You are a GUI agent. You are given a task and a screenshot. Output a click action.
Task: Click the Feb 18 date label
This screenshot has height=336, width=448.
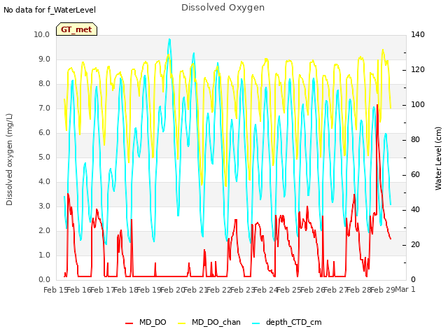coord(126,290)
